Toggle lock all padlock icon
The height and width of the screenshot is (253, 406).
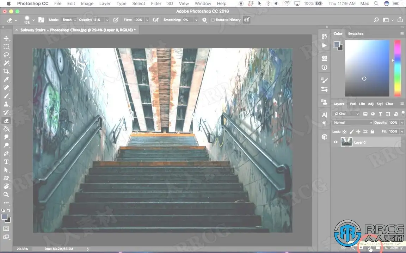(x=372, y=131)
